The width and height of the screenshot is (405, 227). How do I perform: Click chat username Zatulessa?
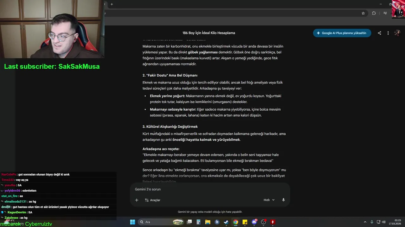pos(12,218)
